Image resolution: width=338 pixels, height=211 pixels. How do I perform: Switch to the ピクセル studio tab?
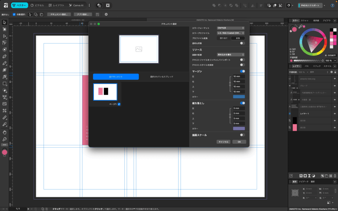(x=37, y=5)
